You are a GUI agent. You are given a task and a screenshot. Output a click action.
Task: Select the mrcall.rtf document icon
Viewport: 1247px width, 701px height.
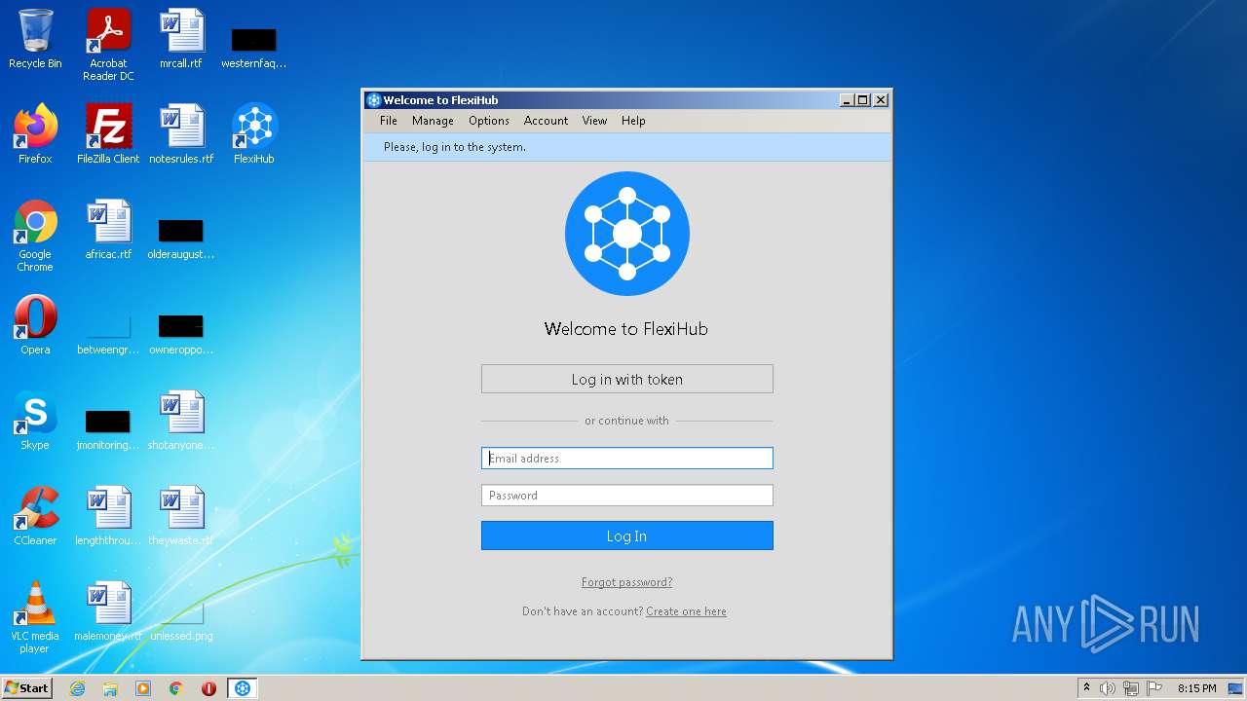[x=181, y=39]
